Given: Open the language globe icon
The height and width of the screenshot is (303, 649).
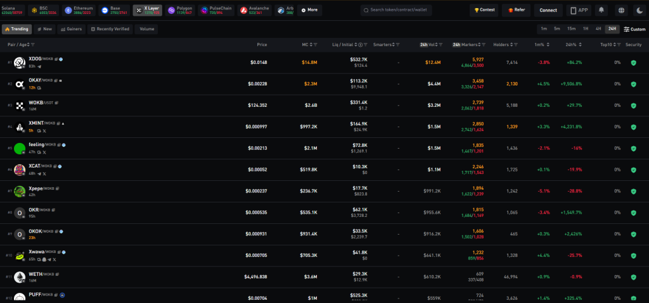Looking at the screenshot, I should [x=621, y=10].
